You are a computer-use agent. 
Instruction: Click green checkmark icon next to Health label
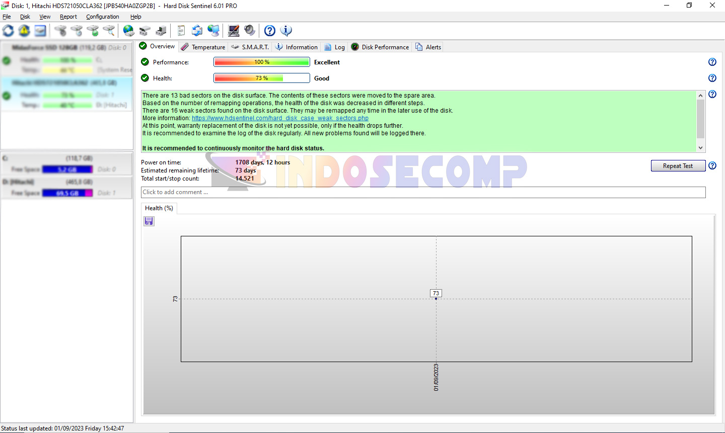point(145,78)
